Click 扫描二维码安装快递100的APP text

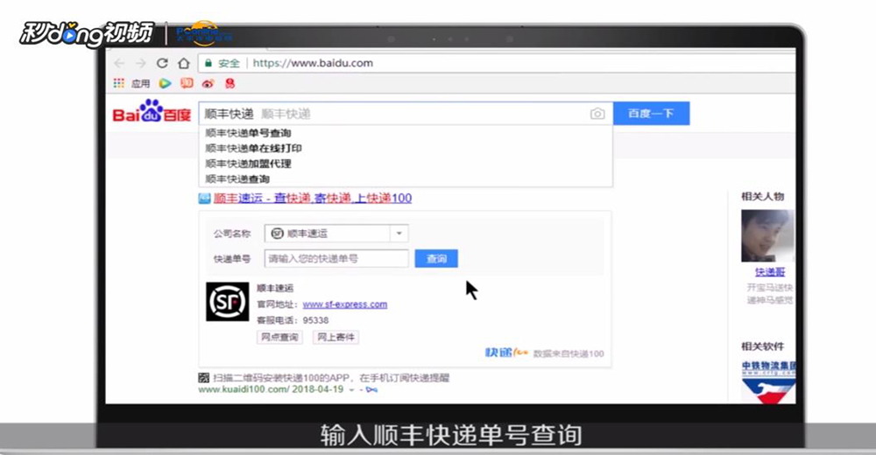(331, 378)
